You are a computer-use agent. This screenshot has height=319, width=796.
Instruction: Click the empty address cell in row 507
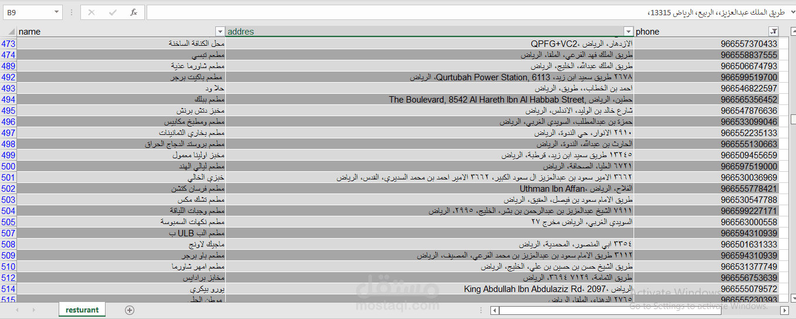430,233
